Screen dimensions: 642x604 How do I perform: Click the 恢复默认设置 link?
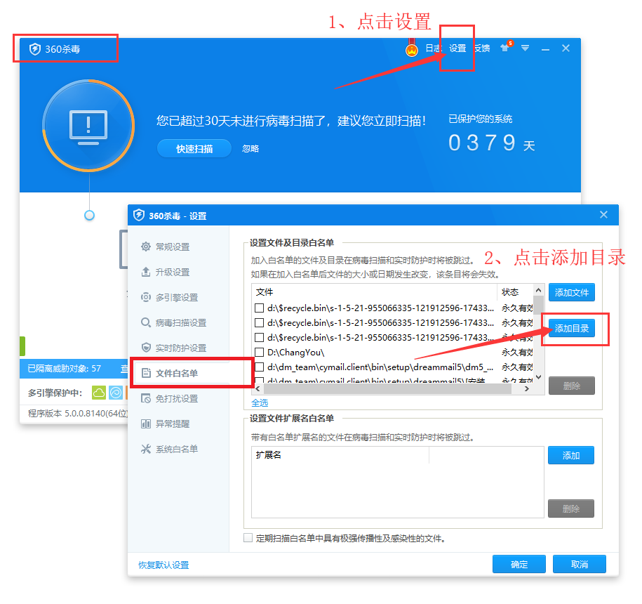click(x=163, y=565)
